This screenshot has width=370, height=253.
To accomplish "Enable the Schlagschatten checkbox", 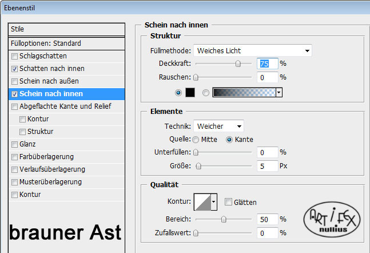I will 15,56.
